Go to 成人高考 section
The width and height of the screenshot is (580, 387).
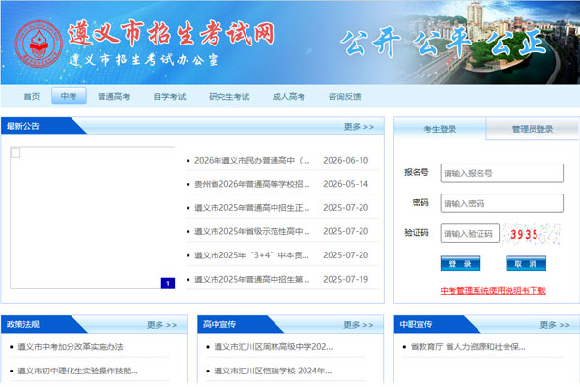[x=288, y=97]
